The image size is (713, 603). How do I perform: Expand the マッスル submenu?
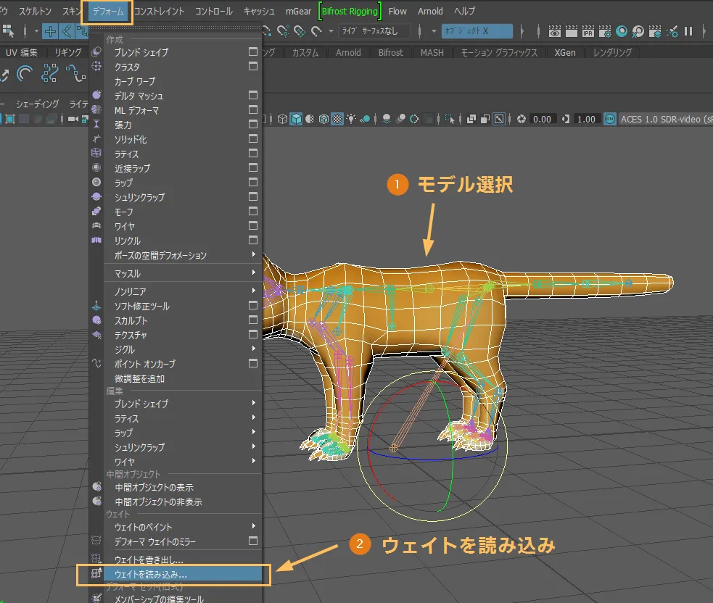tap(254, 273)
